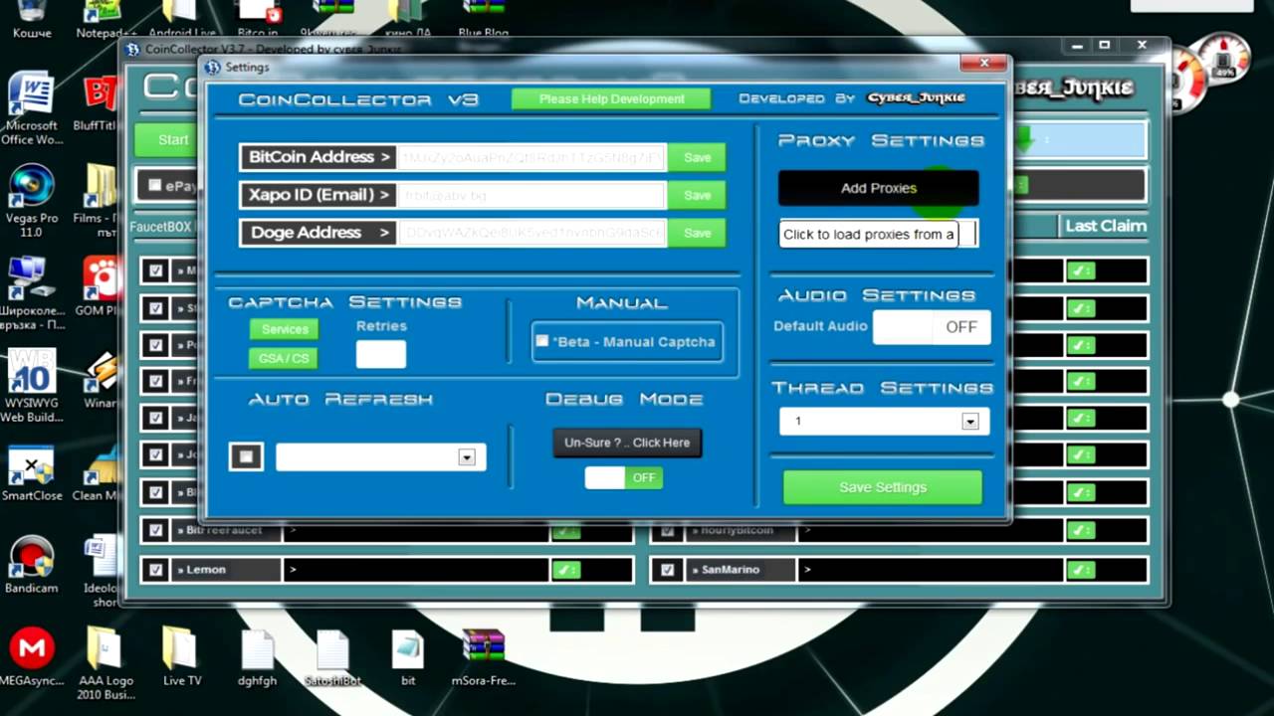The width and height of the screenshot is (1274, 716).
Task: Open captcha Services button
Action: click(284, 329)
